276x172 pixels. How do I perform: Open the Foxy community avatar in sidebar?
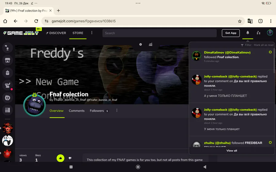click(7, 128)
